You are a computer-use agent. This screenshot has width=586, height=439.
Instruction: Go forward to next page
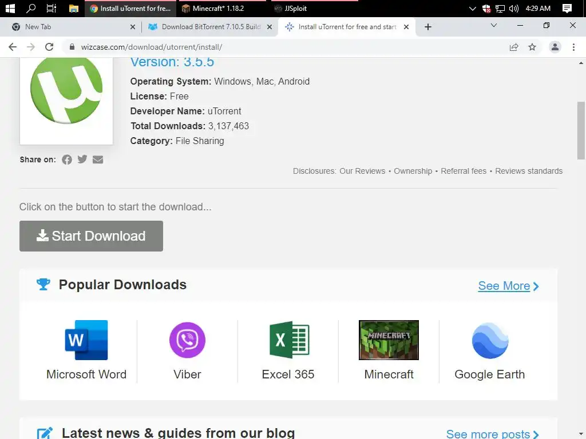click(x=31, y=47)
